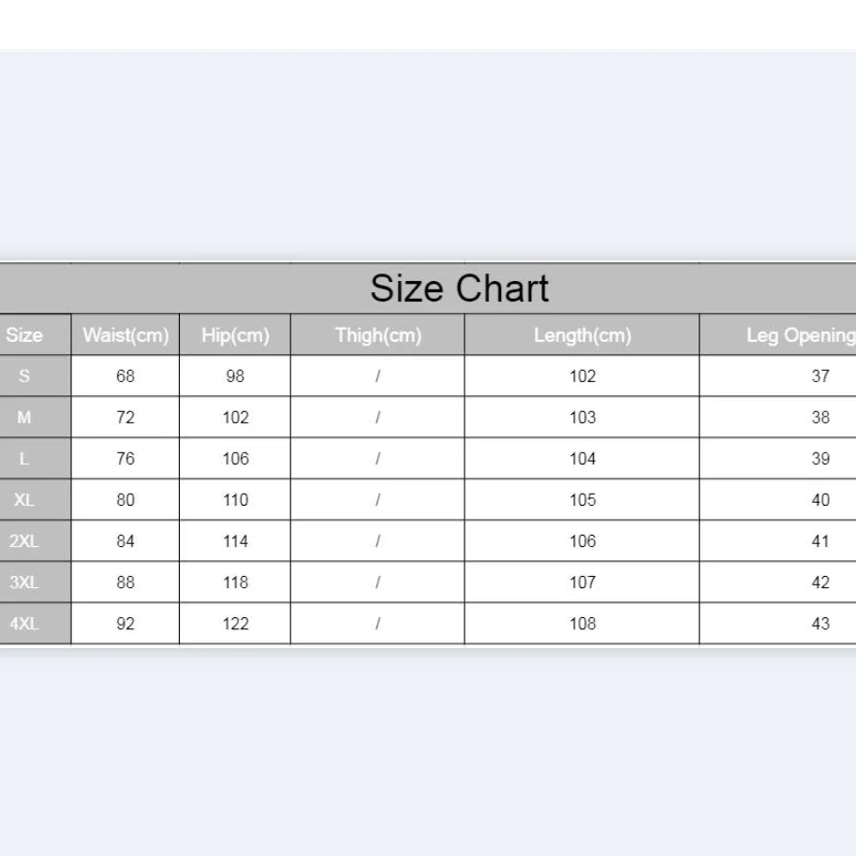Select leg opening value 42 for 3XL
Viewport: 856px width, 856px height.
[x=820, y=583]
